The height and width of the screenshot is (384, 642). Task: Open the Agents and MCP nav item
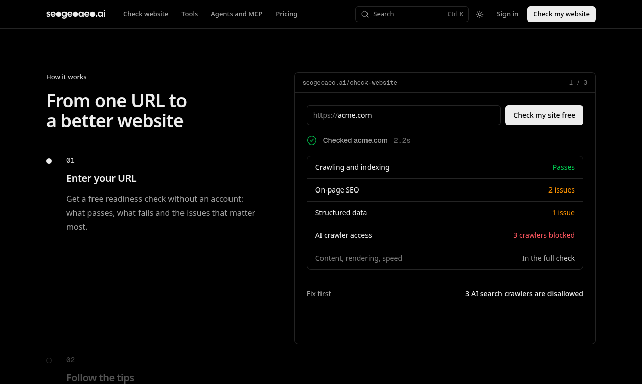[x=237, y=14]
